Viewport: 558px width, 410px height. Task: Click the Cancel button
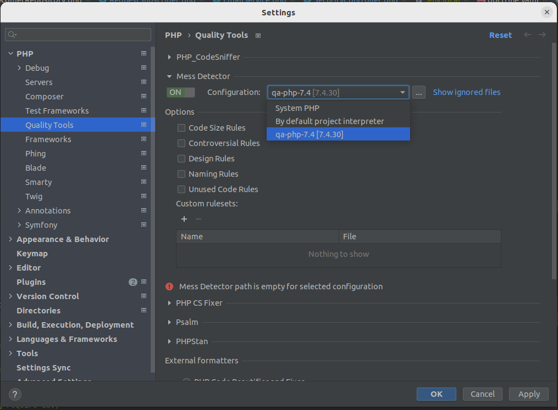click(483, 394)
